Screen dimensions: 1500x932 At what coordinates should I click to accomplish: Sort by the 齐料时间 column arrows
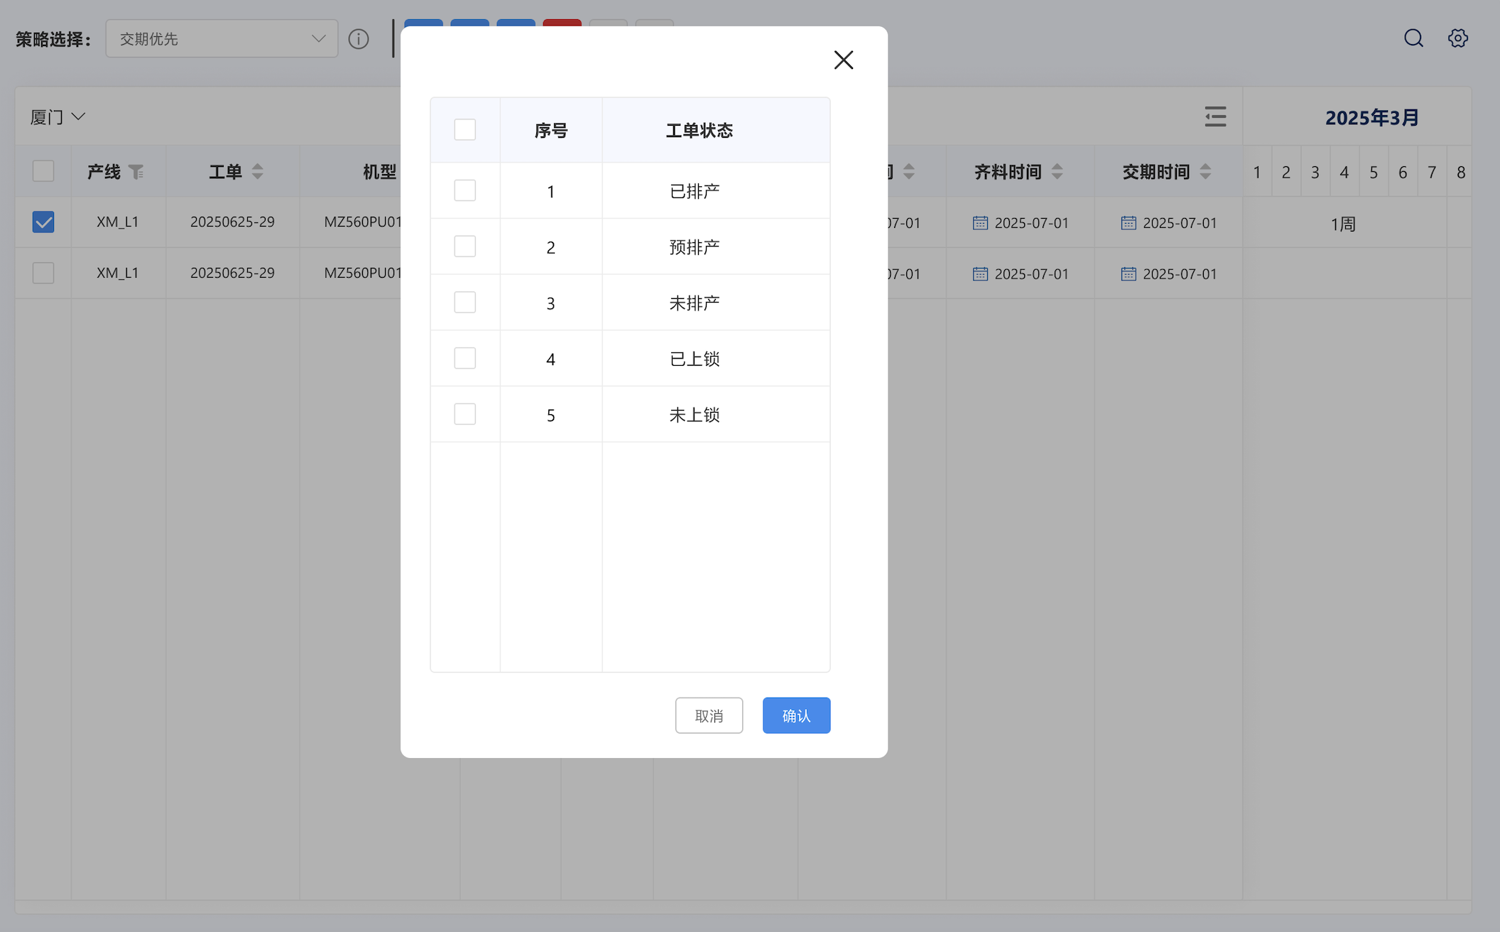1057,172
